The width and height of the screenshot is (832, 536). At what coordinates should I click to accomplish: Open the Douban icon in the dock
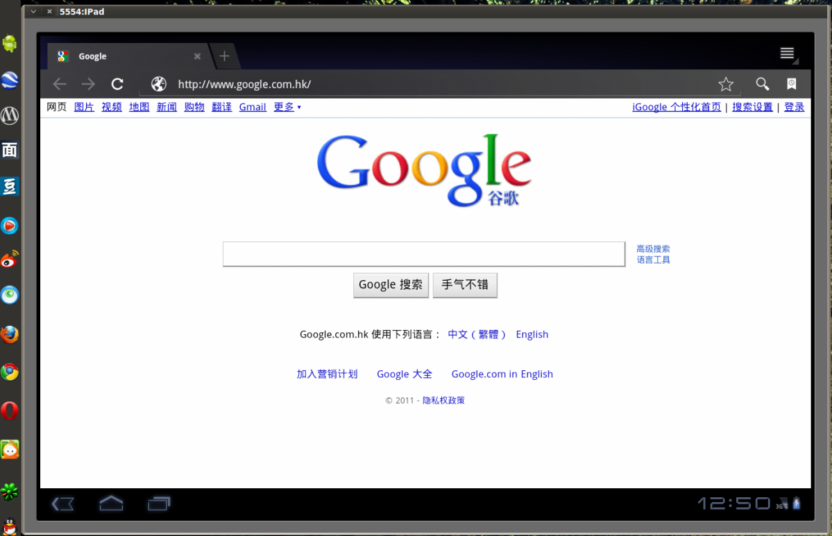click(x=10, y=186)
